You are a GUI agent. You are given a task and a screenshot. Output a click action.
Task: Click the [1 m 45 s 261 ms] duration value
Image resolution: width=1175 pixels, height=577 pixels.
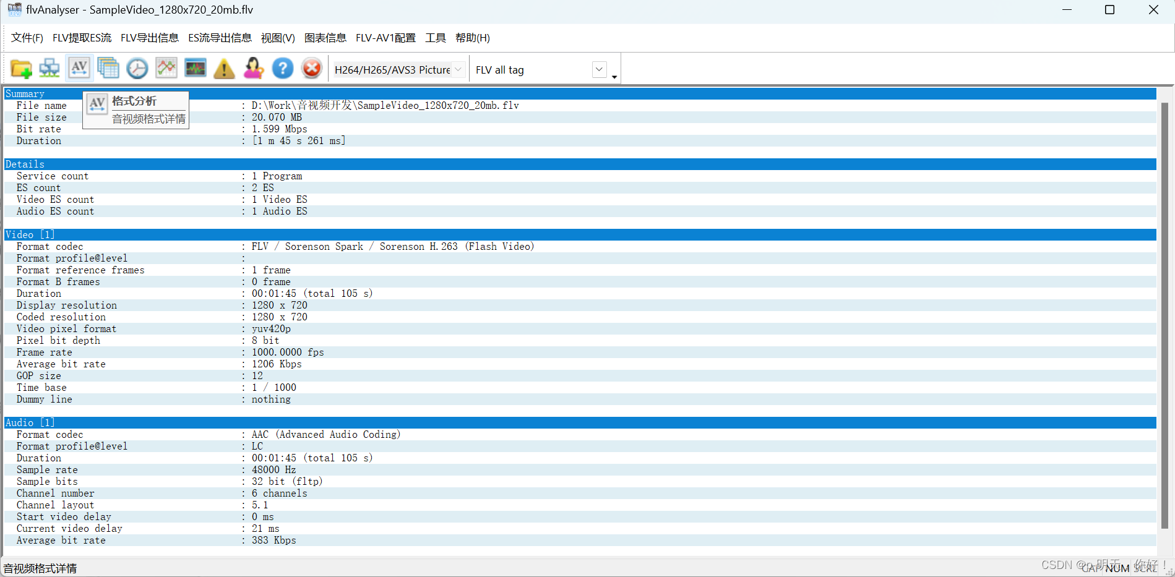point(299,140)
